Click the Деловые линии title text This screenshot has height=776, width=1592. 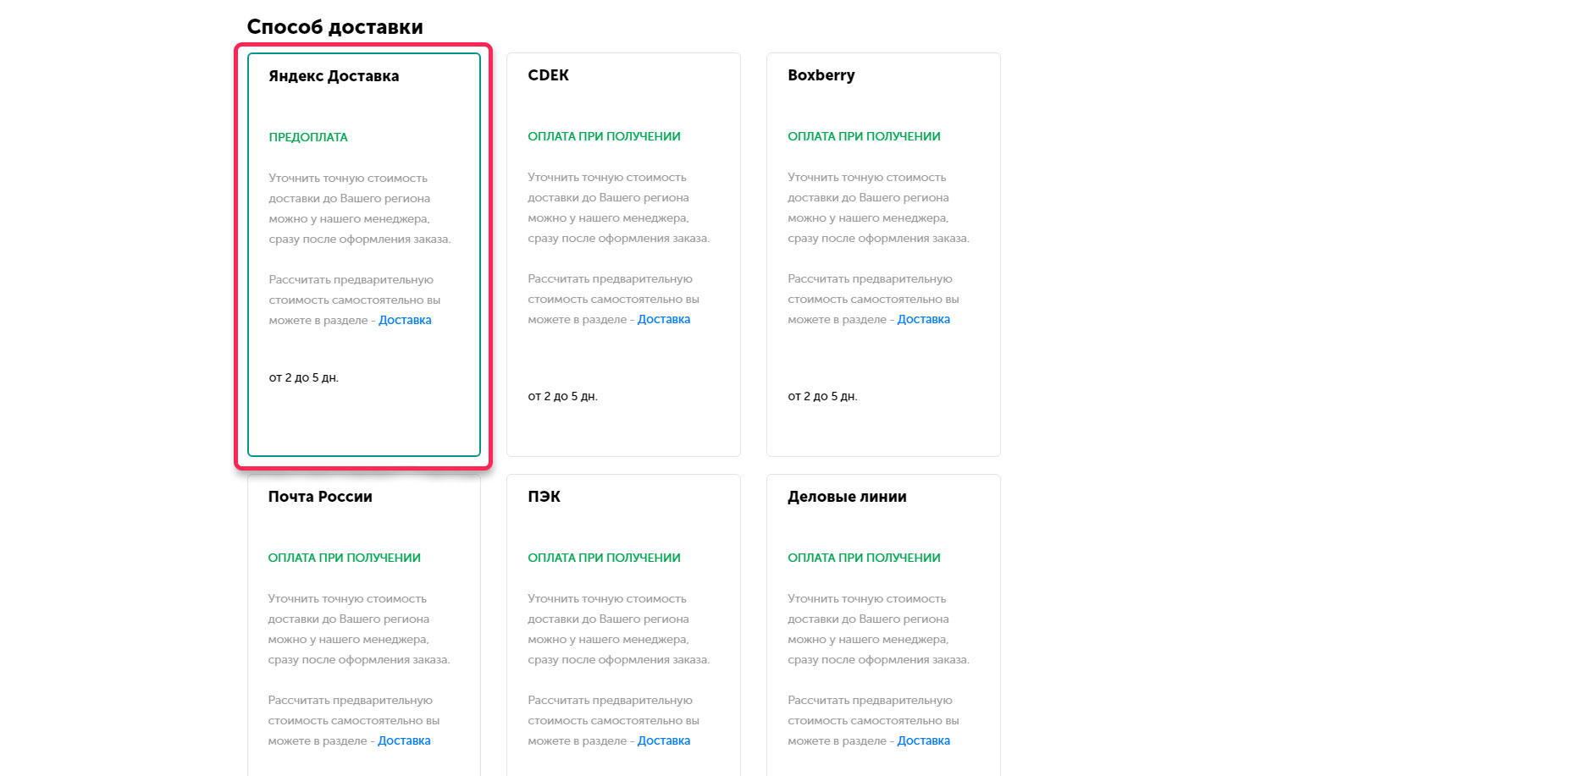(x=847, y=497)
